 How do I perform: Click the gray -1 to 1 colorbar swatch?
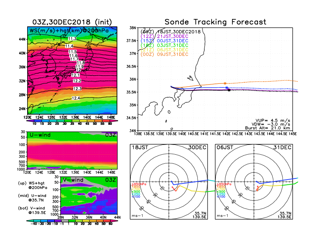coord(65,221)
